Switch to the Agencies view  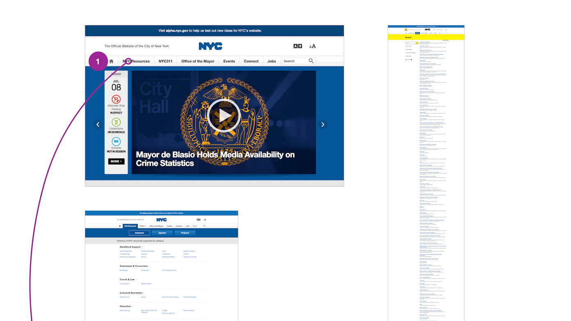point(162,232)
